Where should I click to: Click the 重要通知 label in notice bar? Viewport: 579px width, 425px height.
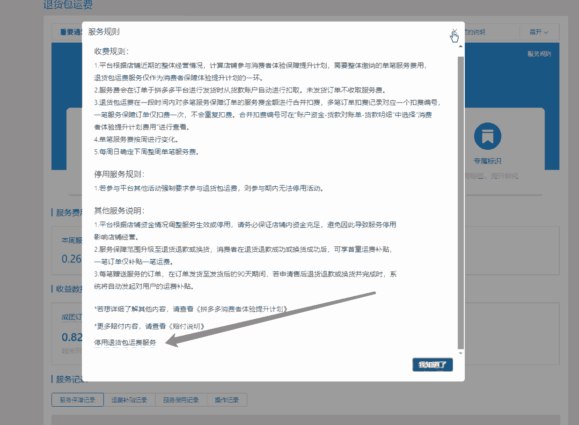pos(71,32)
